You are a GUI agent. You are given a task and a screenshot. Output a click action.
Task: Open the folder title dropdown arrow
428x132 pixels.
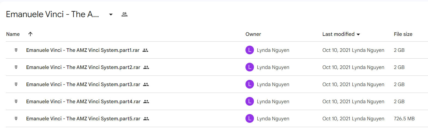click(111, 14)
